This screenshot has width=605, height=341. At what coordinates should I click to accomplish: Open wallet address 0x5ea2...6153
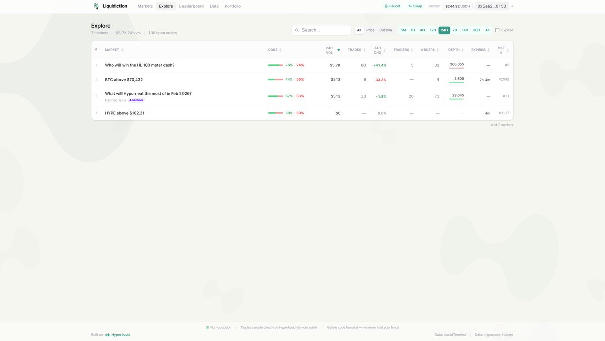click(x=492, y=6)
